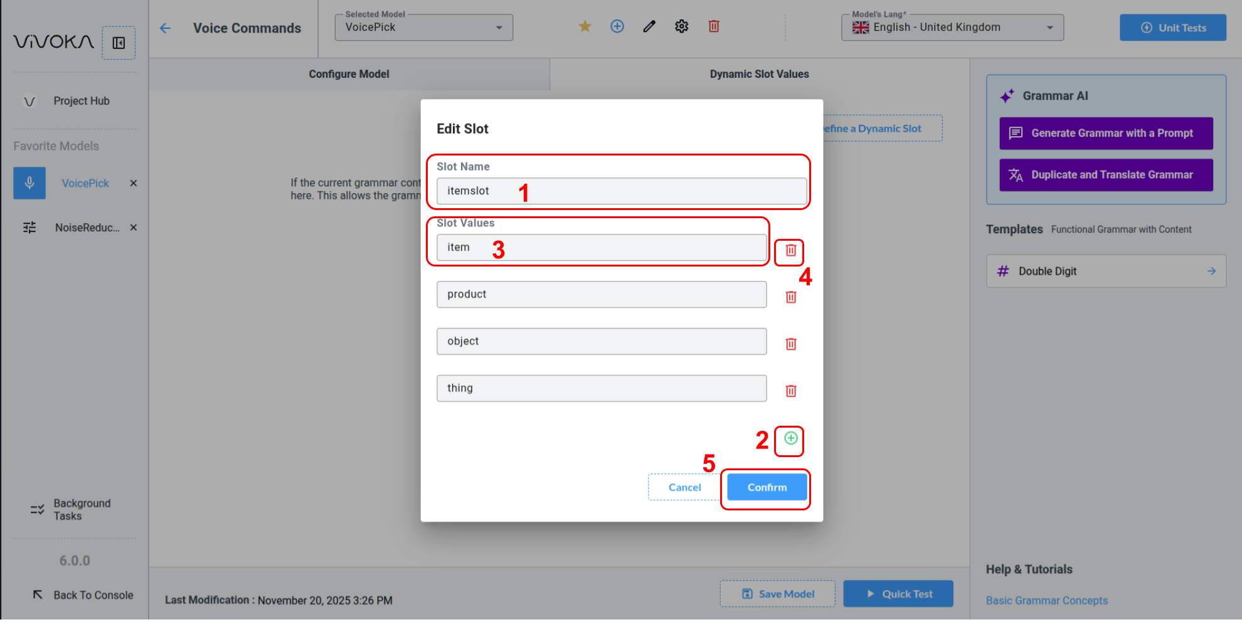Open the Selected Model dropdown
The height and width of the screenshot is (622, 1242).
click(423, 28)
